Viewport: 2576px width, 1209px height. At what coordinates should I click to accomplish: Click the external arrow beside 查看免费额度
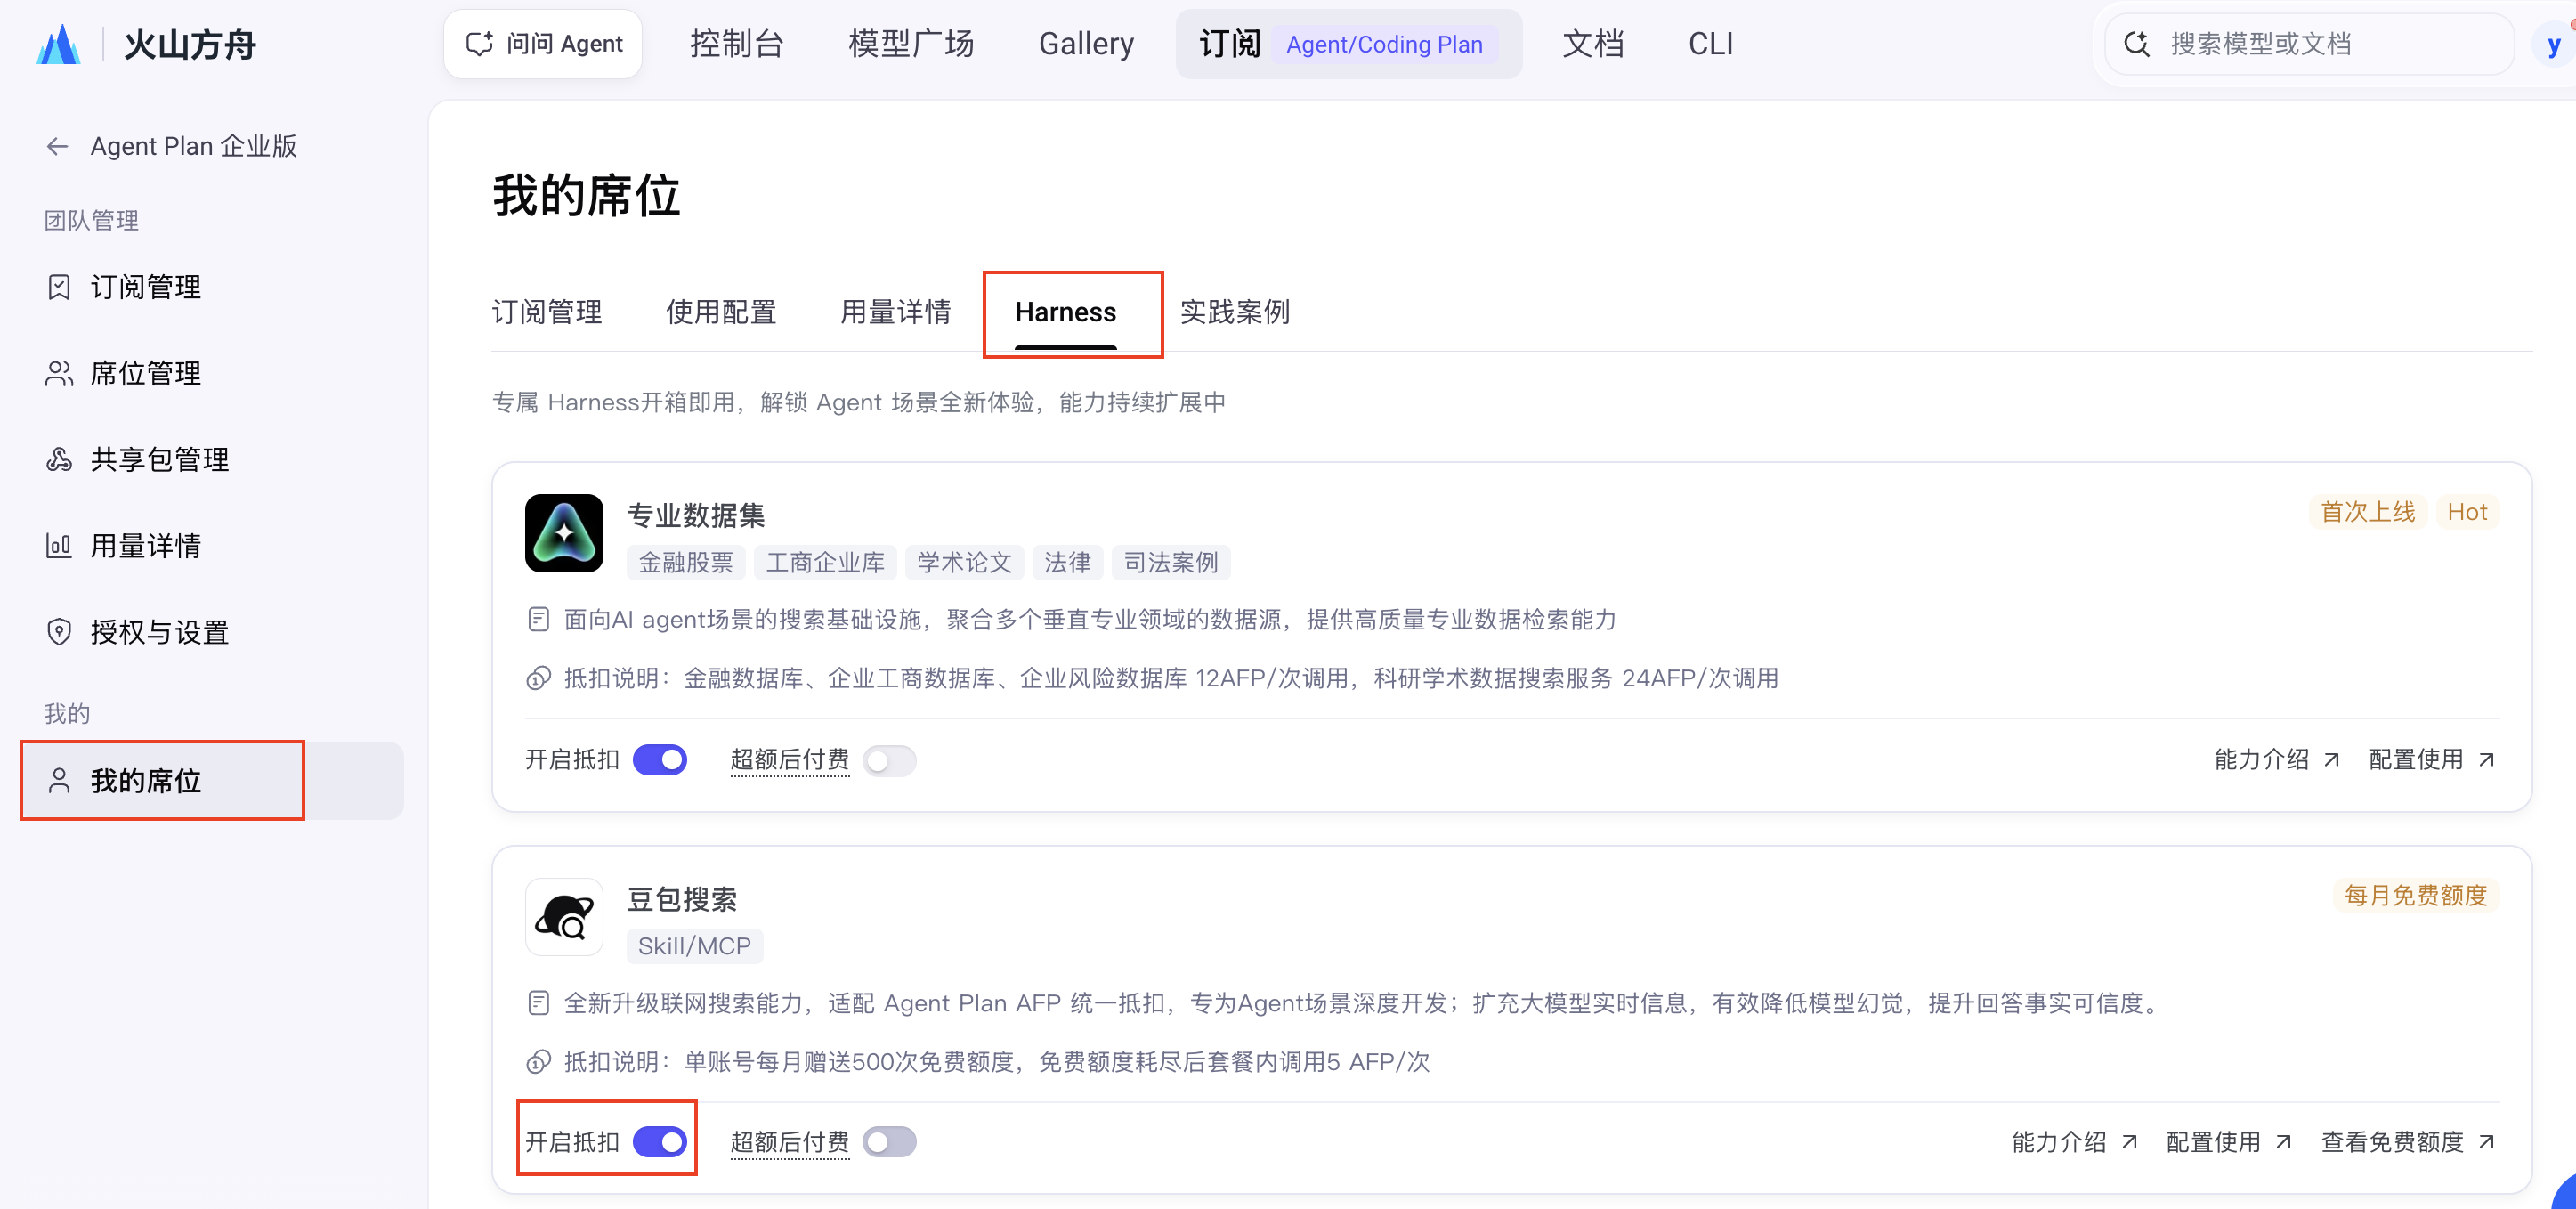[x=2487, y=1142]
